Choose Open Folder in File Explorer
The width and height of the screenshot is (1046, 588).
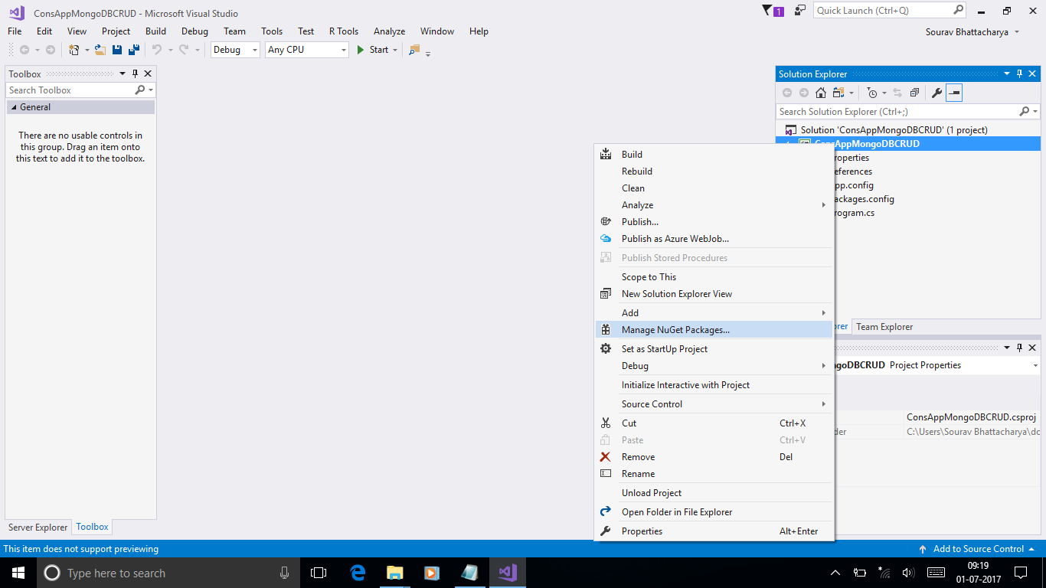pos(714,511)
